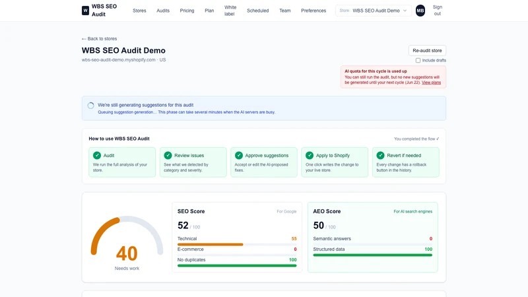Go to the Scheduled page
528x297 pixels.
pyautogui.click(x=257, y=11)
